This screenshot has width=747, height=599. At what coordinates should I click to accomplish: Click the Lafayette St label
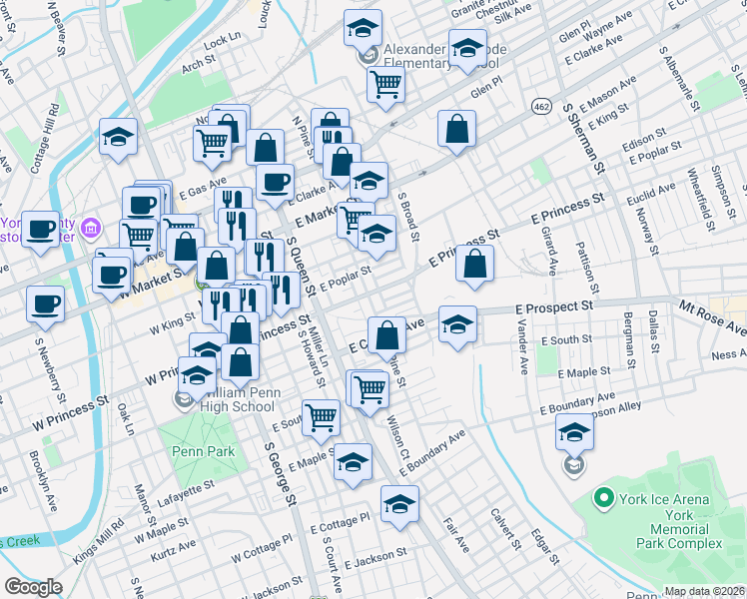tap(186, 494)
